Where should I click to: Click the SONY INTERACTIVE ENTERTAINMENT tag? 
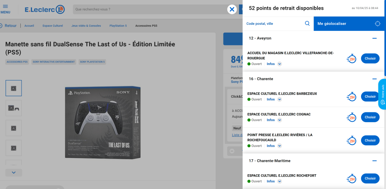coord(54,62)
